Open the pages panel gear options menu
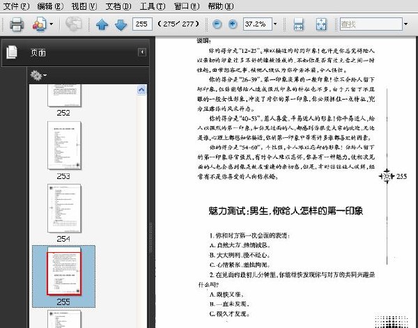Viewport: 418px width, 328px height. [x=38, y=75]
